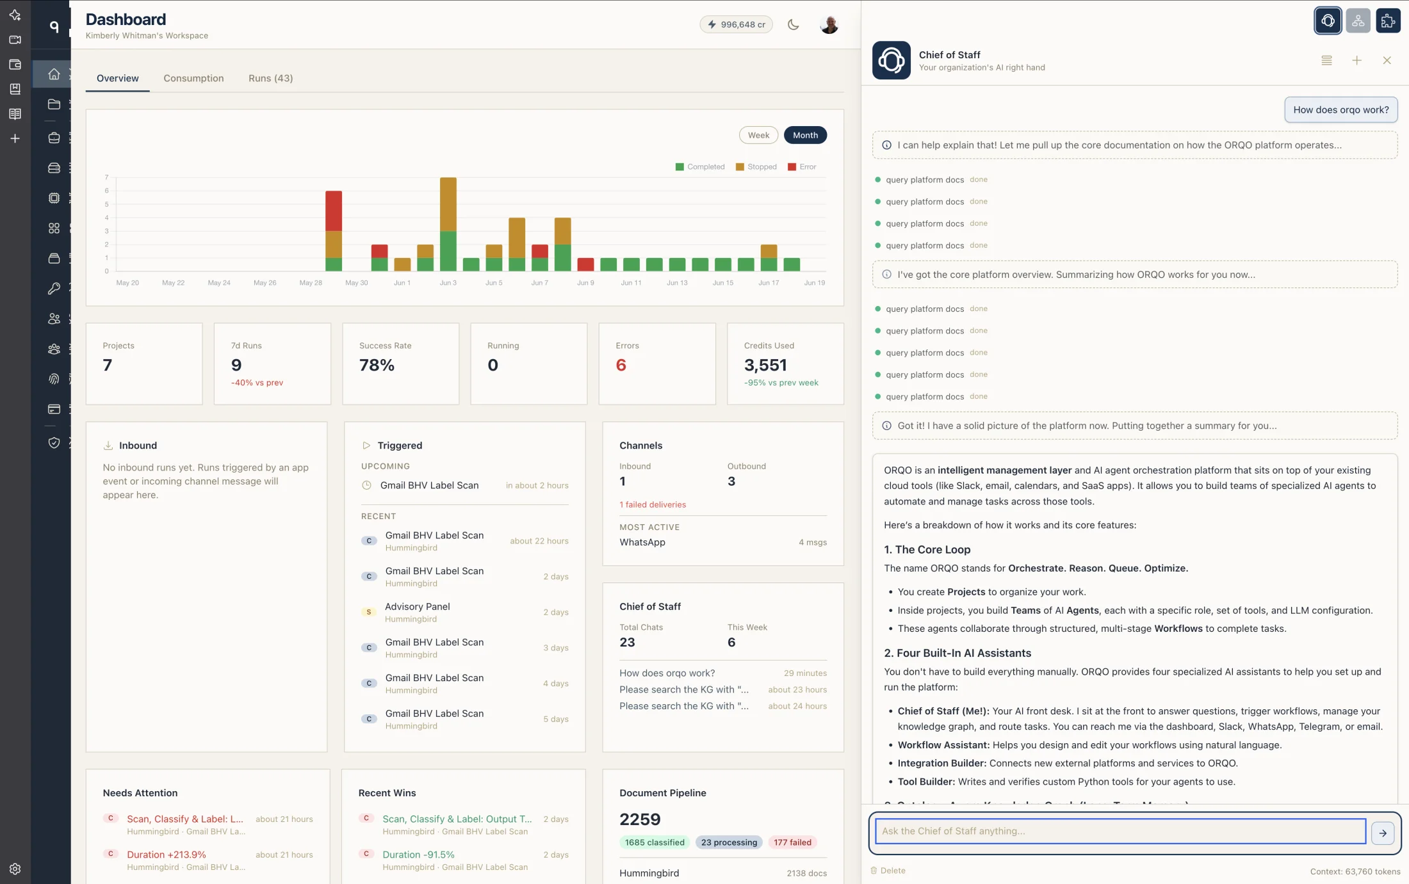Image resolution: width=1409 pixels, height=884 pixels.
Task: Click the WhatsApp most active channel row
Action: [x=722, y=542]
